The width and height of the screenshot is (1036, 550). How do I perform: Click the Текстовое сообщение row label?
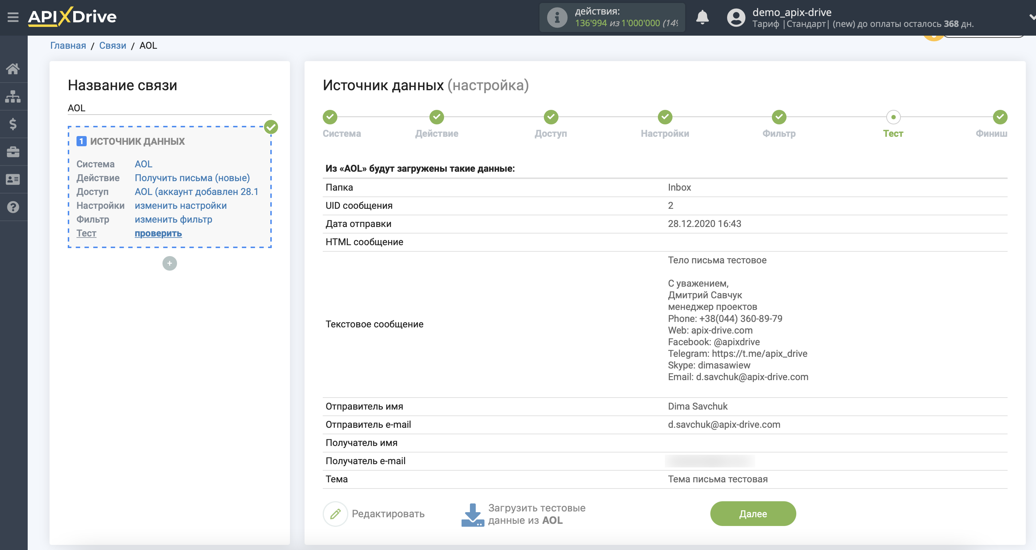tap(374, 324)
